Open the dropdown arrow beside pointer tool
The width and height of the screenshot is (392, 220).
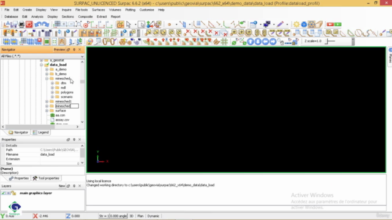click(135, 24)
